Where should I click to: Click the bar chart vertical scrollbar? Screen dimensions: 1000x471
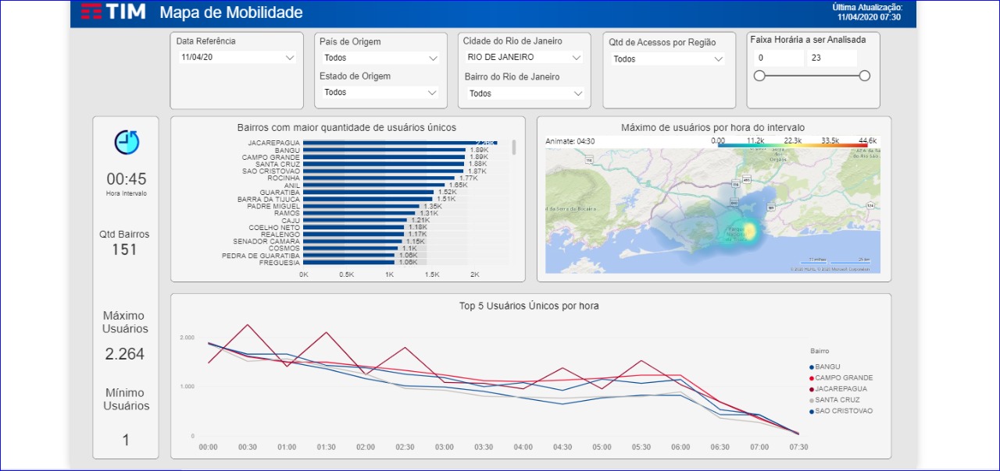[514, 147]
